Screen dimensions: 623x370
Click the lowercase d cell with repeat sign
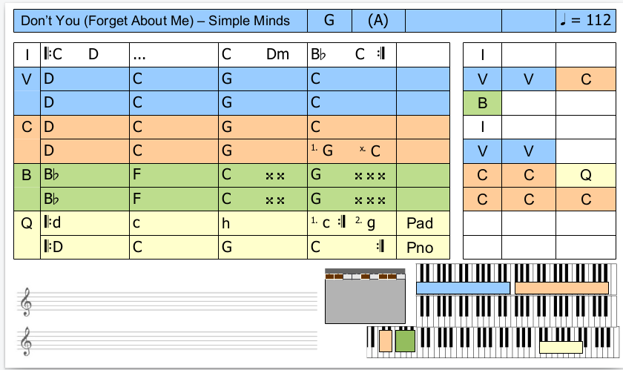click(85, 223)
